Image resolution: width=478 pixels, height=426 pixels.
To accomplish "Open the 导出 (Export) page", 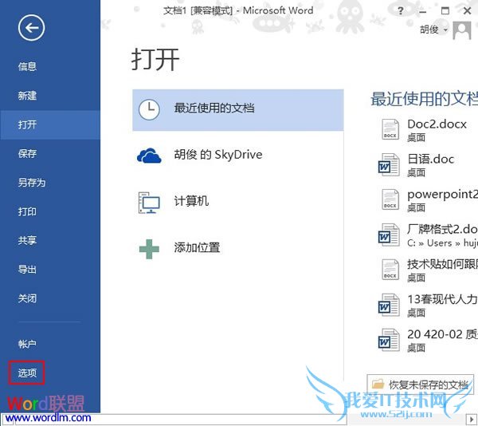I will 27,270.
